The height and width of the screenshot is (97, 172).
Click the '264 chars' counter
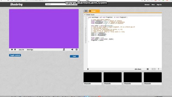click(138, 69)
